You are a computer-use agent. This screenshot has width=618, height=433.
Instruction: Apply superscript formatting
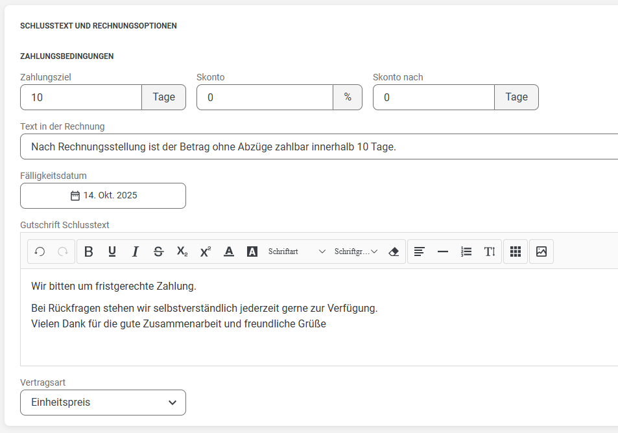tap(206, 252)
